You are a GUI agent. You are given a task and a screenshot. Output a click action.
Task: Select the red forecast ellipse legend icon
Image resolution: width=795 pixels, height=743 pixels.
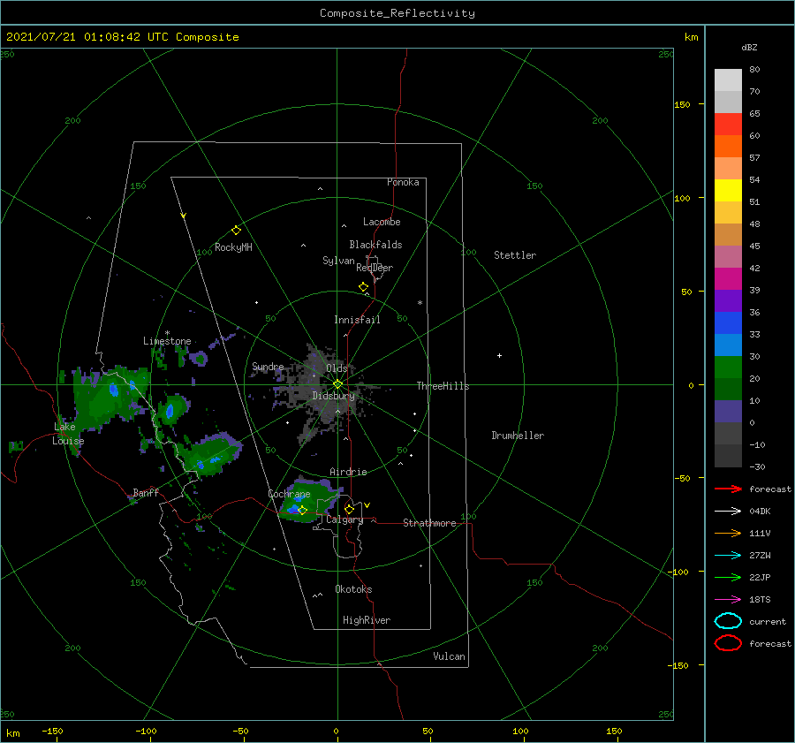coord(728,643)
